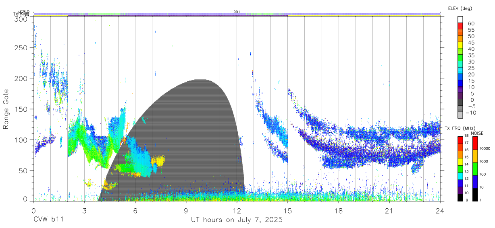Click the '300' range gate tick label
The width and height of the screenshot is (495, 228).
click(x=21, y=19)
